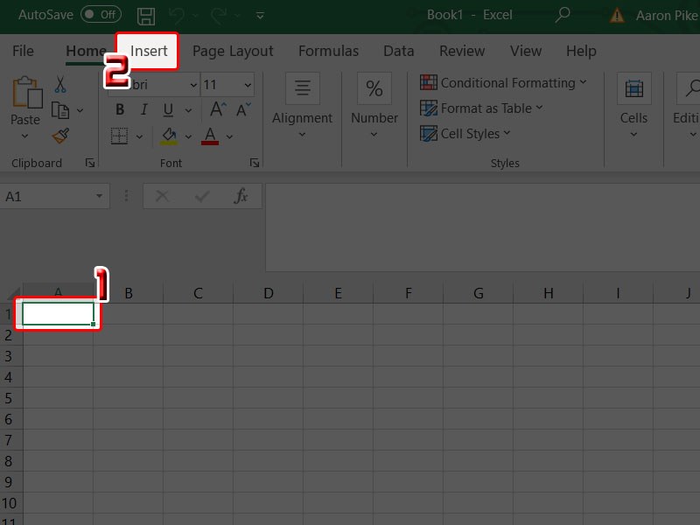
Task: Switch to the Formulas tab
Action: pos(328,51)
